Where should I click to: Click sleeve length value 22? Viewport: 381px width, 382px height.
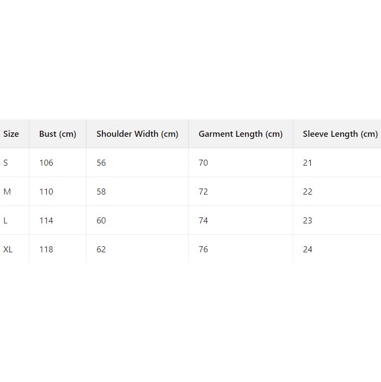pos(308,192)
